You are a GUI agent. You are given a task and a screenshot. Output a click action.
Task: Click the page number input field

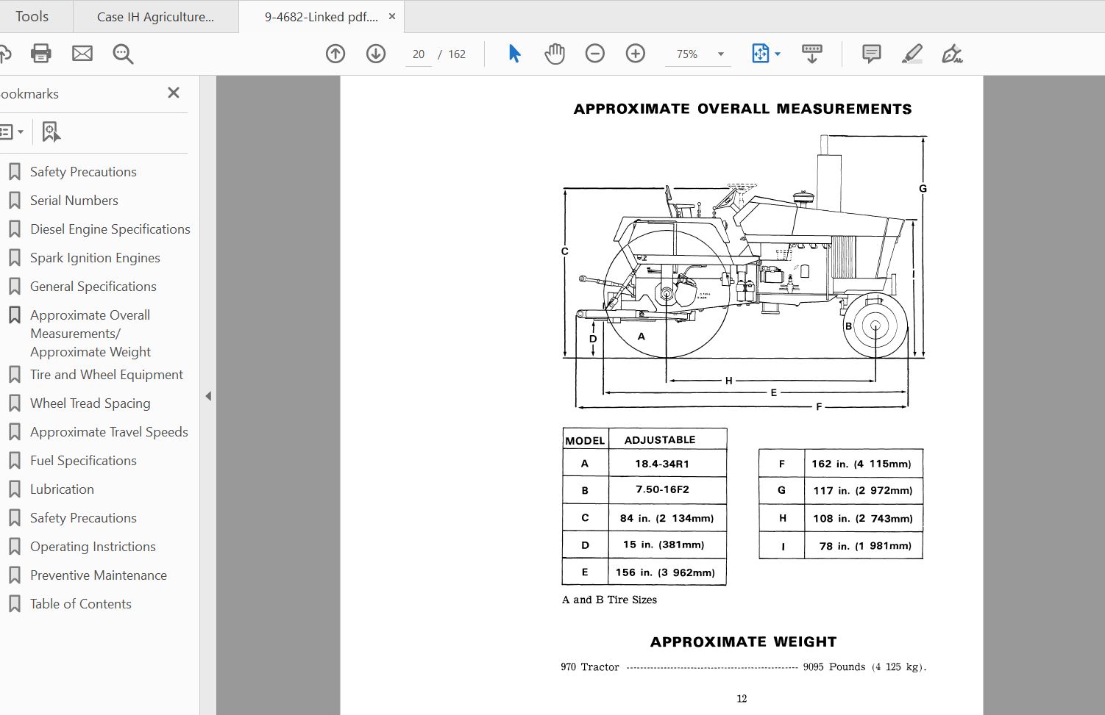click(418, 53)
